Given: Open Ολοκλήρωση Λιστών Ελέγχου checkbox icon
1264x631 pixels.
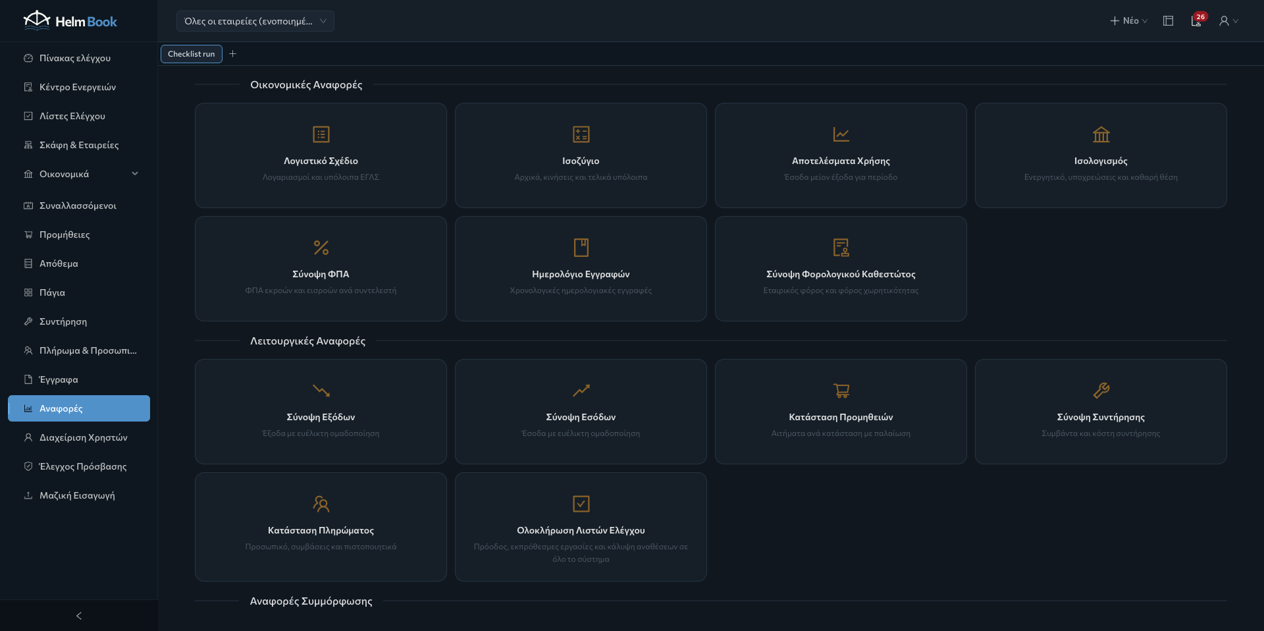Looking at the screenshot, I should (x=581, y=504).
